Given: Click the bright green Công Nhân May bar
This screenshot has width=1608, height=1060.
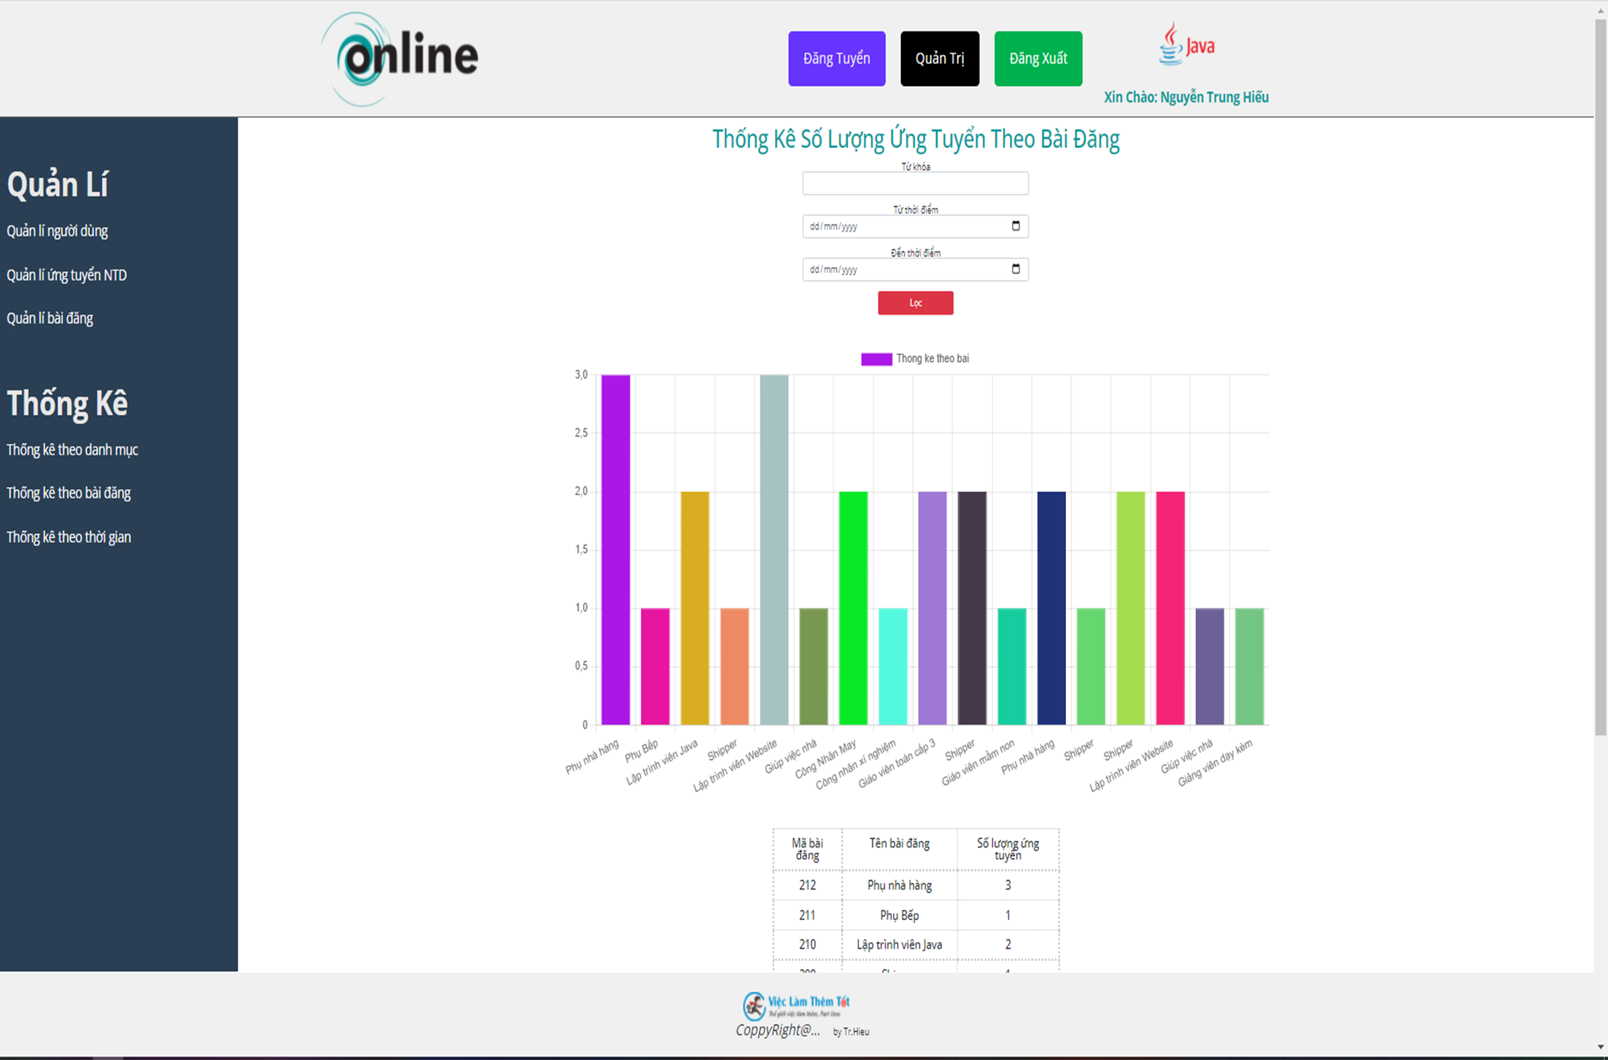Looking at the screenshot, I should (x=853, y=608).
